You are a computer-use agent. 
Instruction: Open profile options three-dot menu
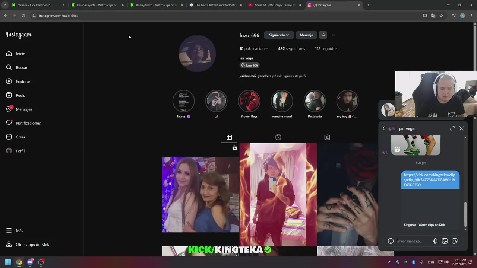point(333,35)
